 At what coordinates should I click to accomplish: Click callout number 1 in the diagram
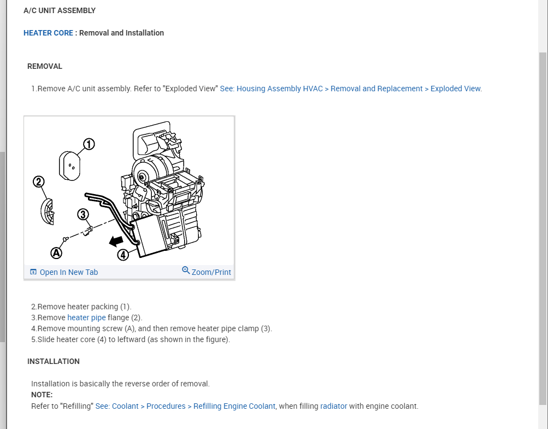pos(89,144)
